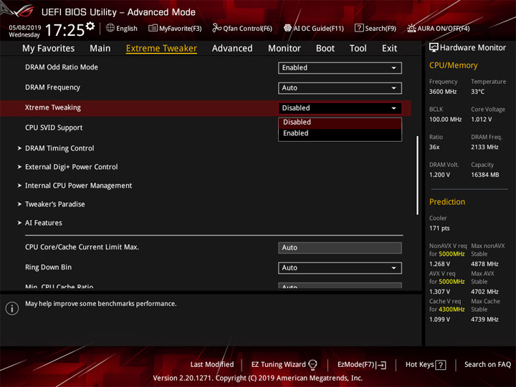Image resolution: width=516 pixels, height=387 pixels.
Task: Switch to EzMode(F7)
Action: 362,365
